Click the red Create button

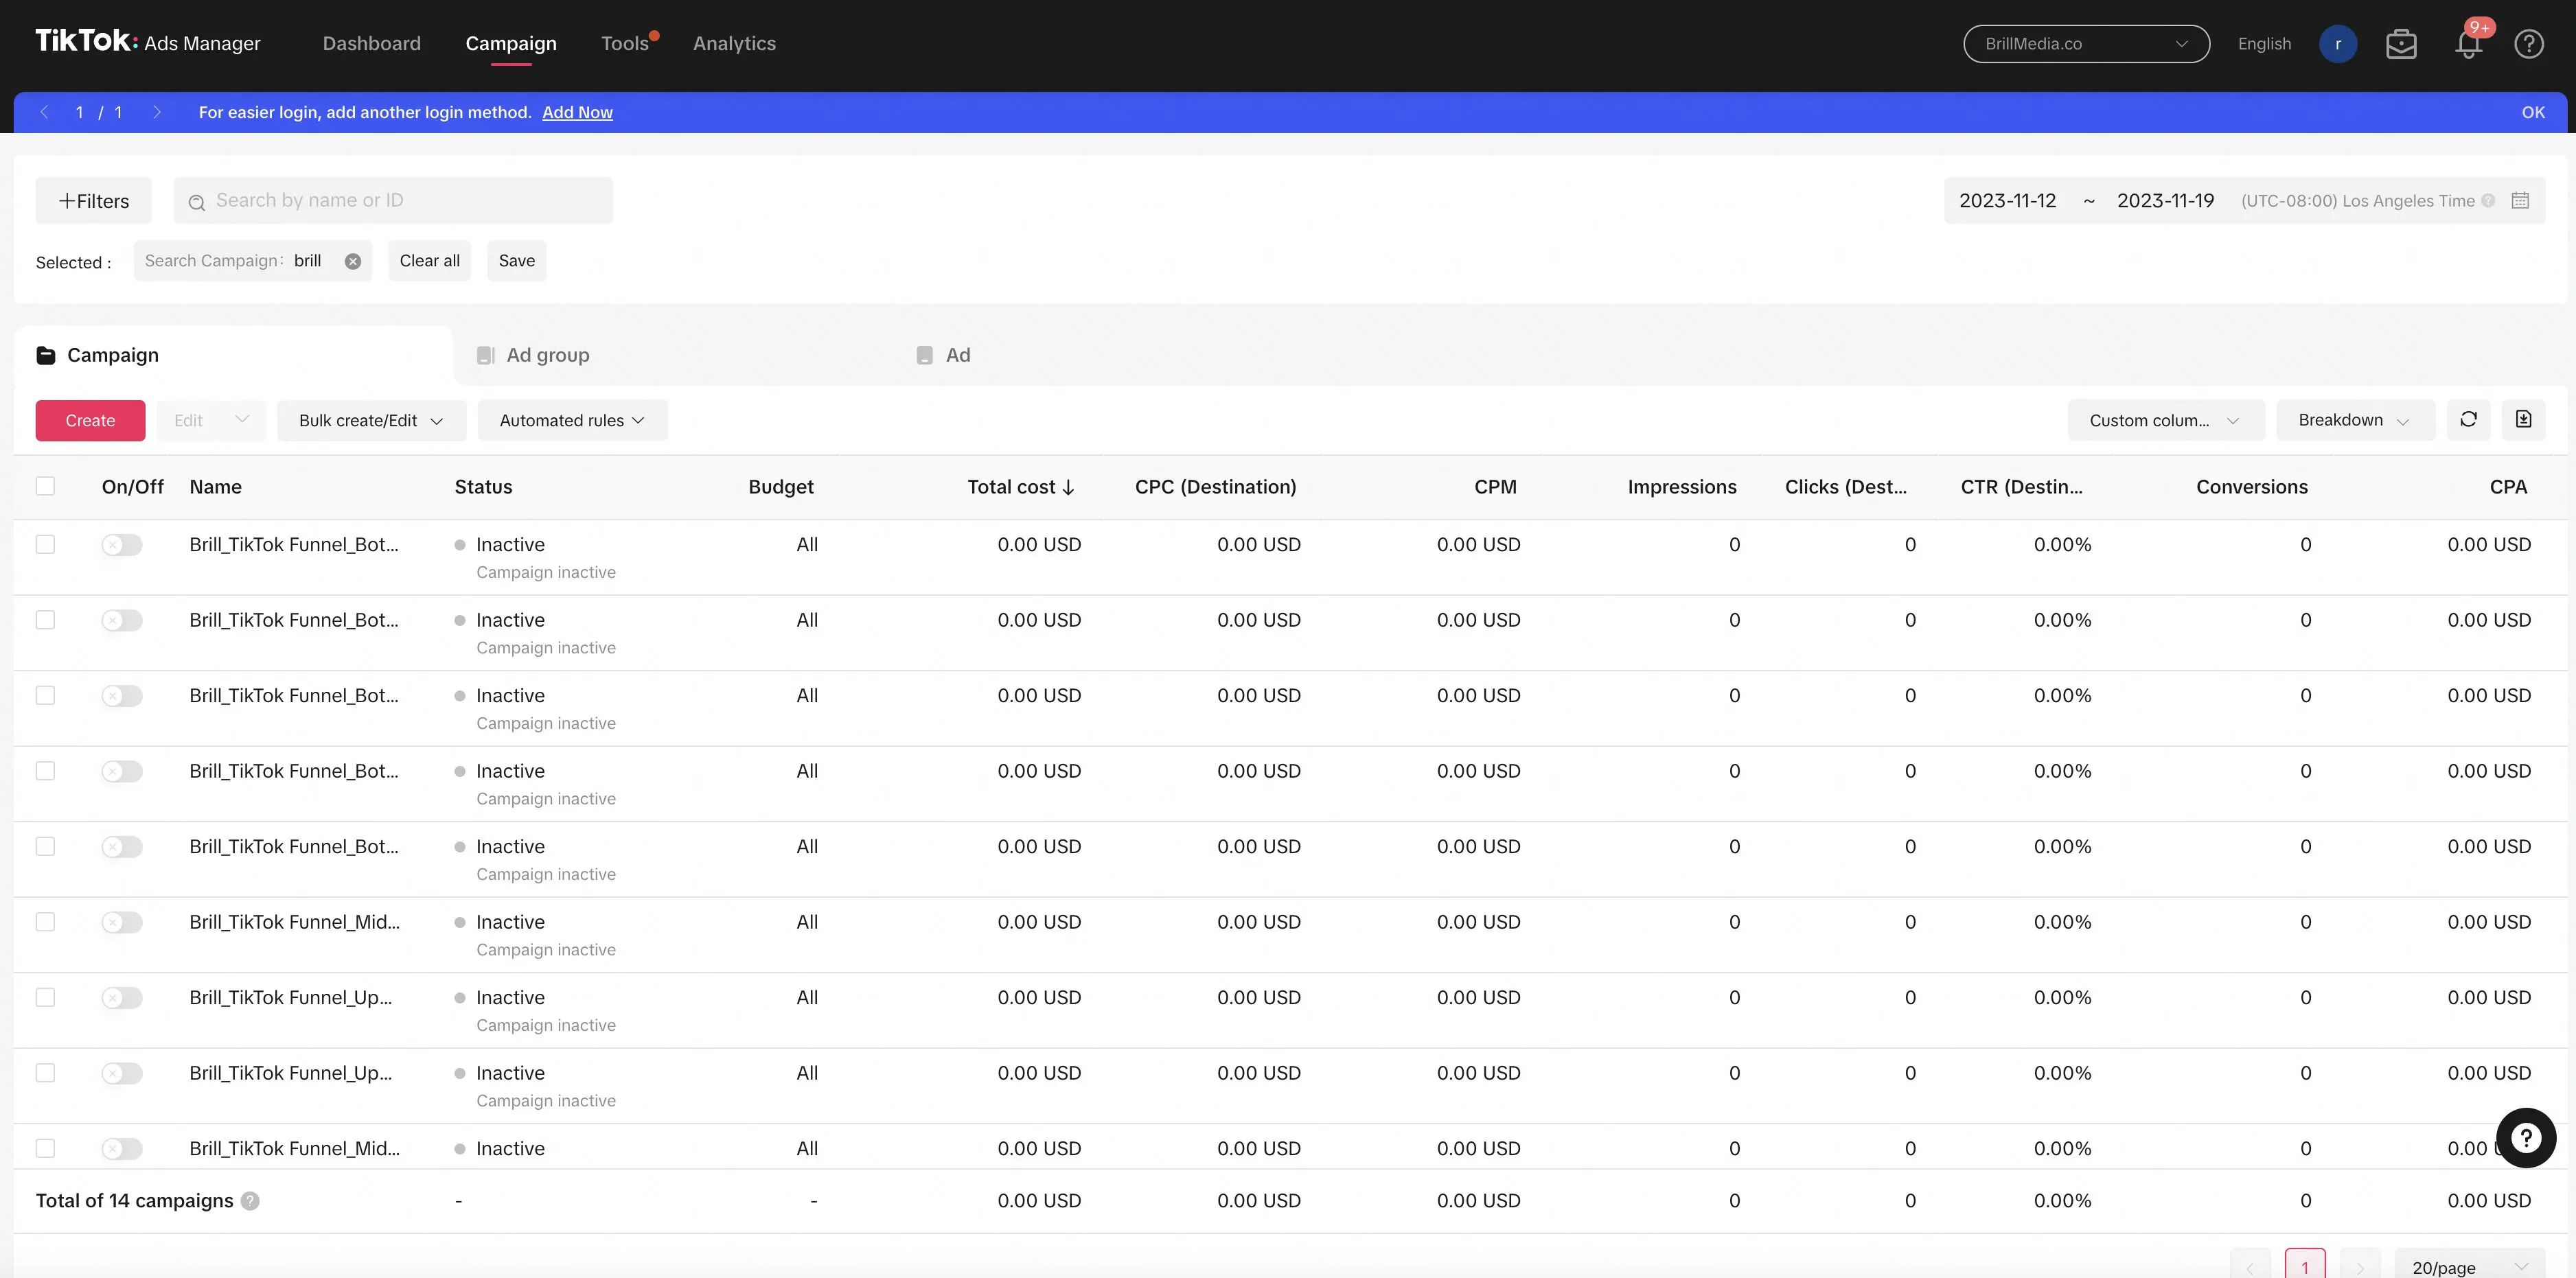[90, 420]
